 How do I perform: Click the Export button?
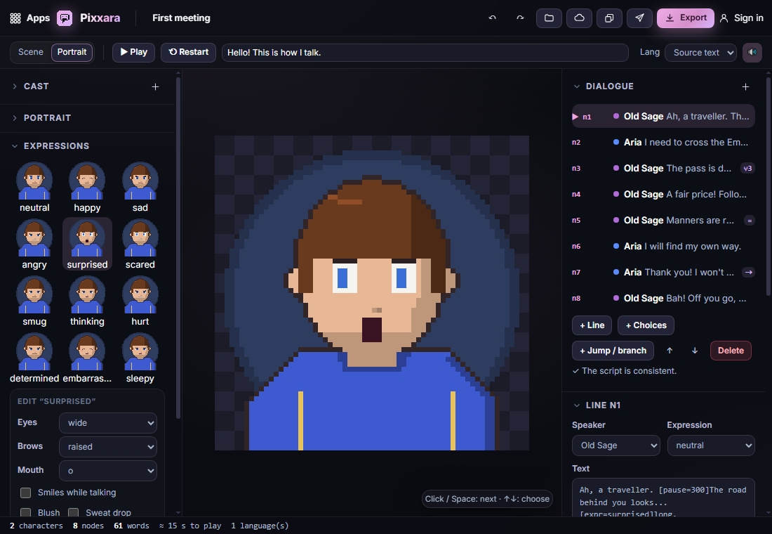686,18
